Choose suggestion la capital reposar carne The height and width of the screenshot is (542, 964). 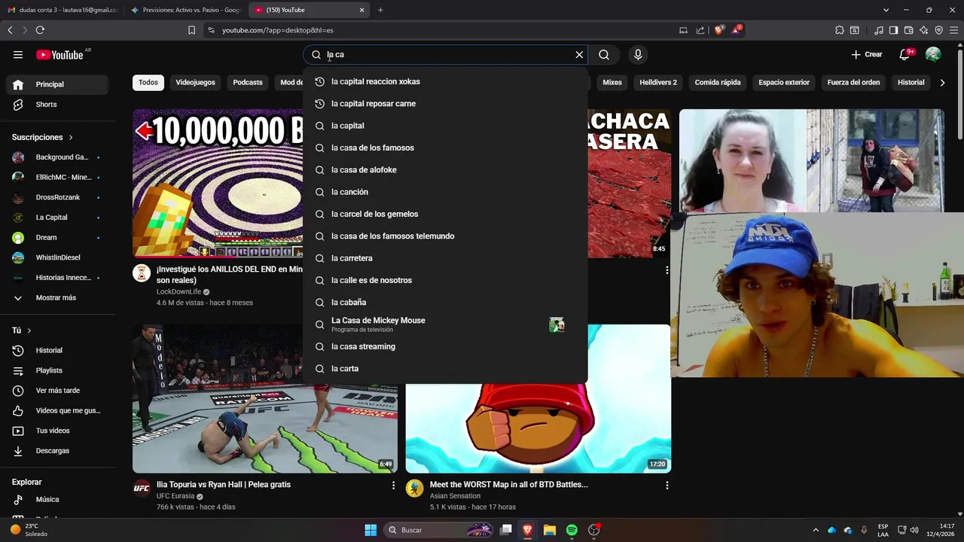click(x=445, y=104)
